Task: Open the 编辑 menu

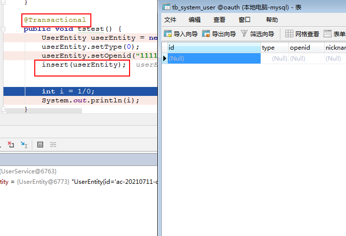Action: (x=195, y=20)
